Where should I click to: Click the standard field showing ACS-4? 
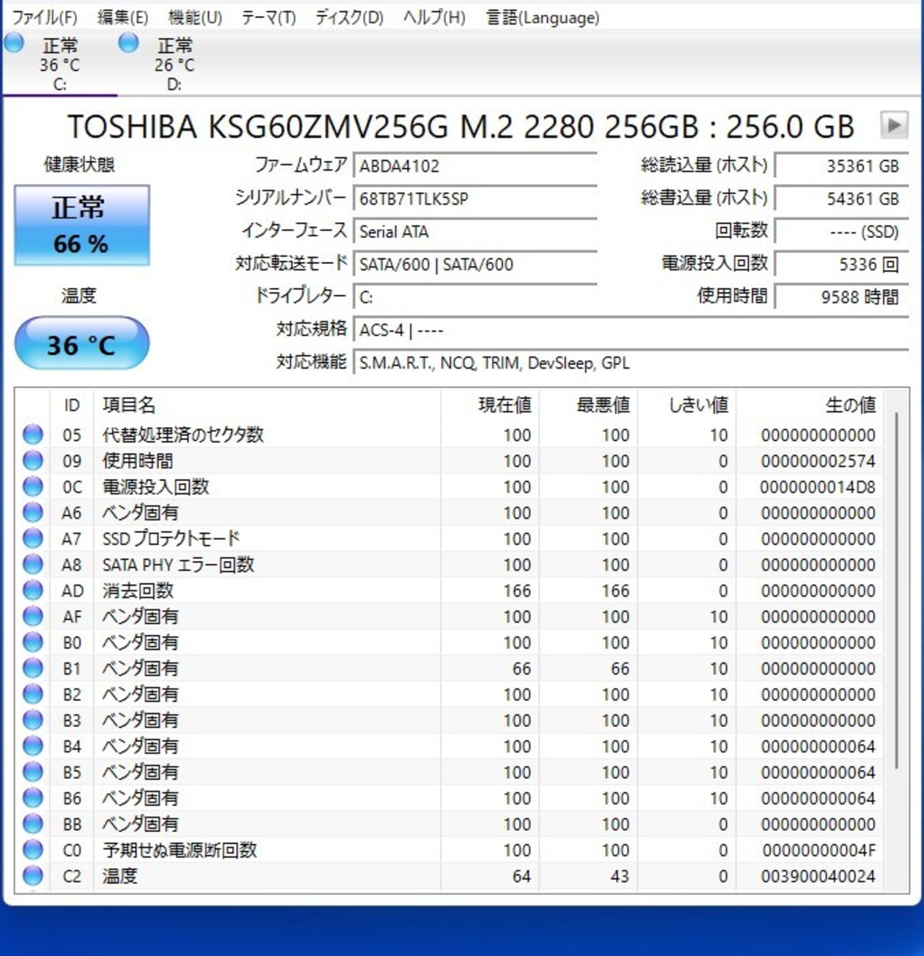click(631, 330)
